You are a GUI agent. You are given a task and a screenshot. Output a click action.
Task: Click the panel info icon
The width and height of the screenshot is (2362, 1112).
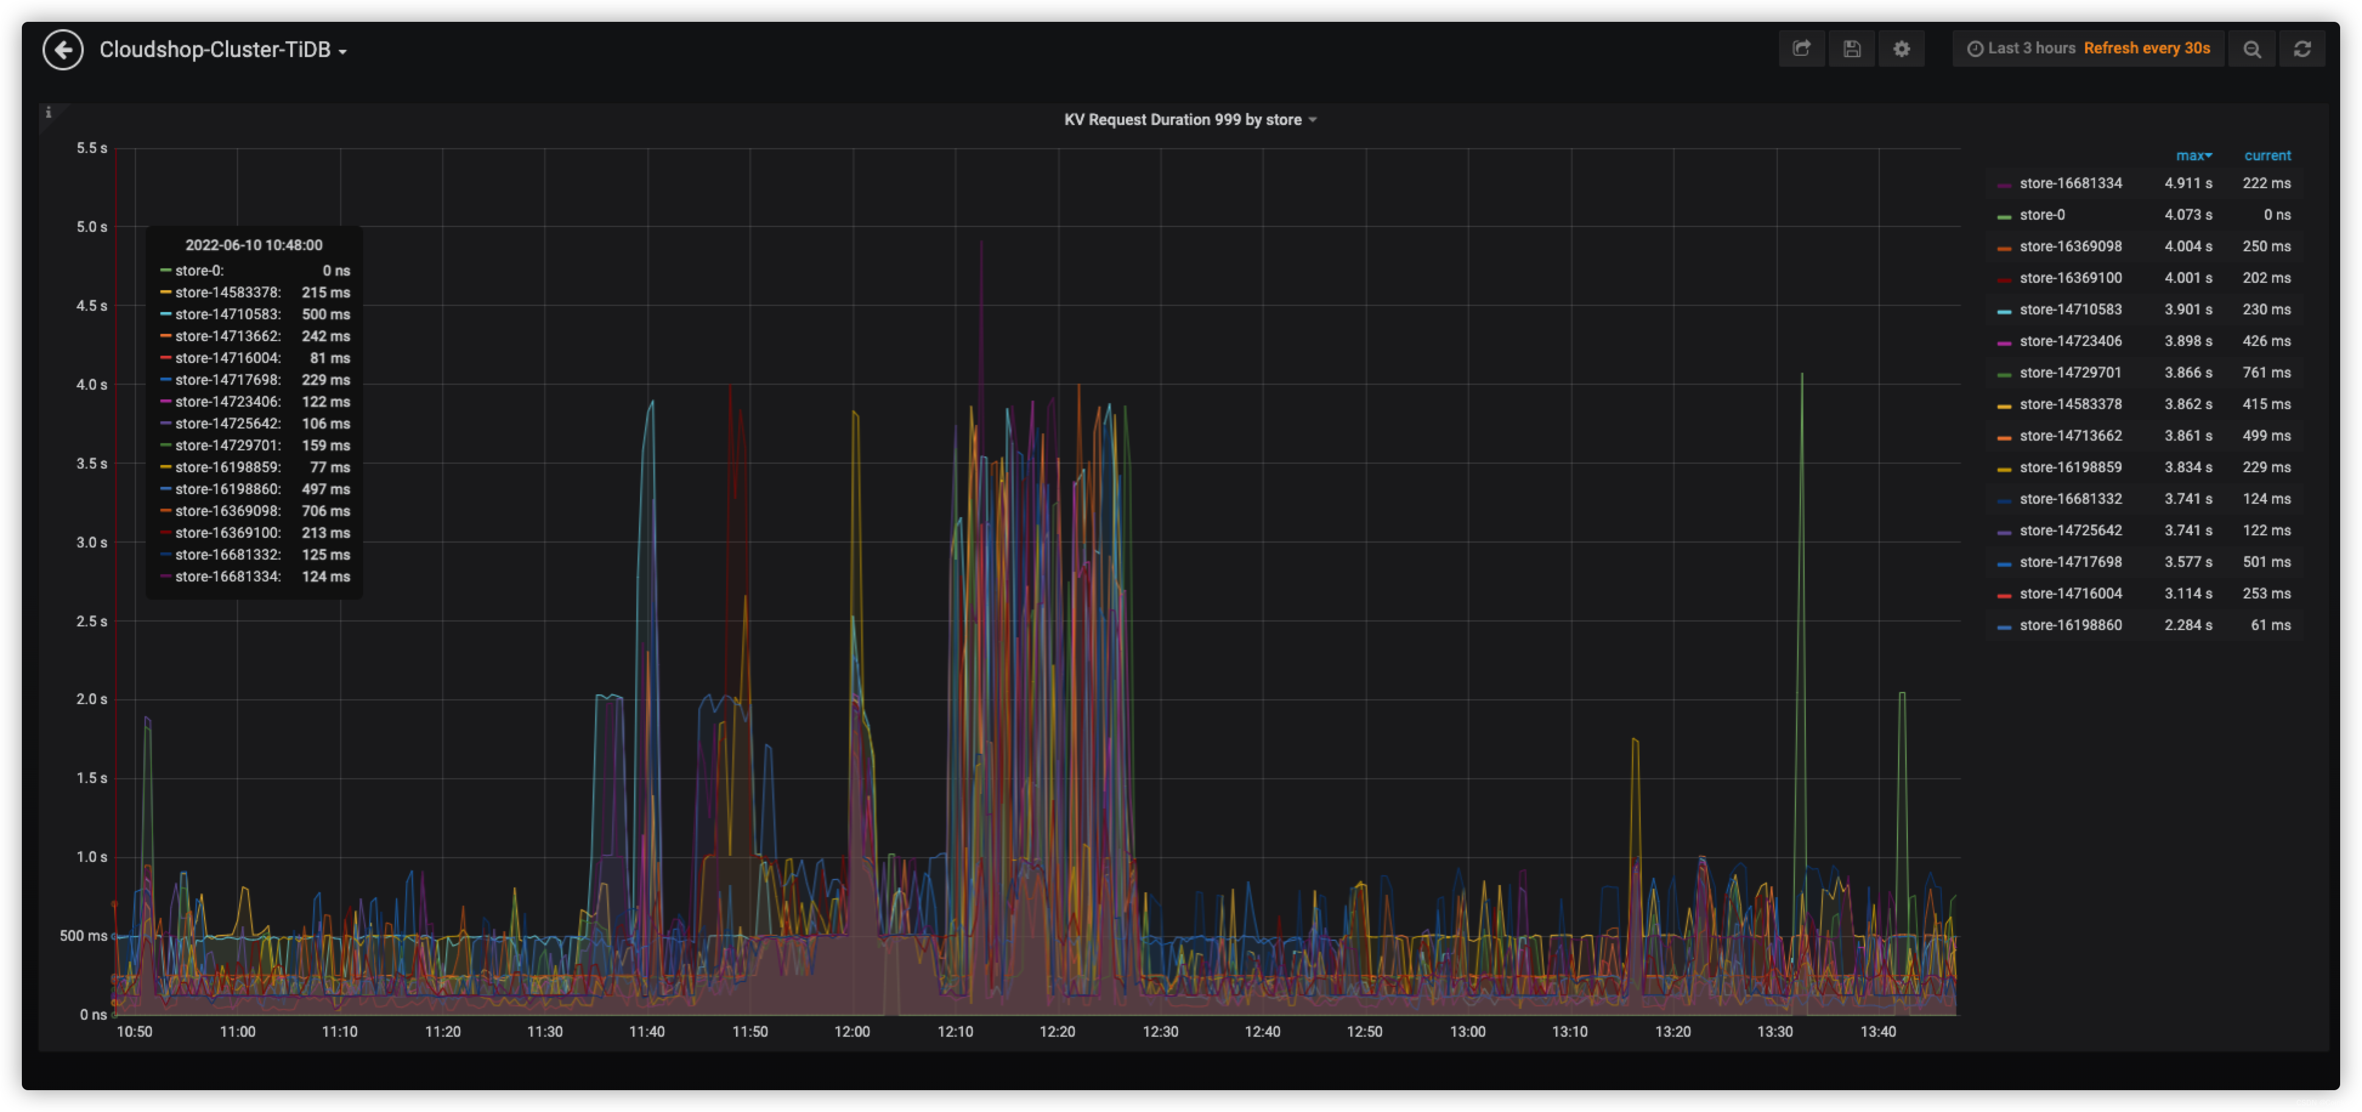point(49,113)
